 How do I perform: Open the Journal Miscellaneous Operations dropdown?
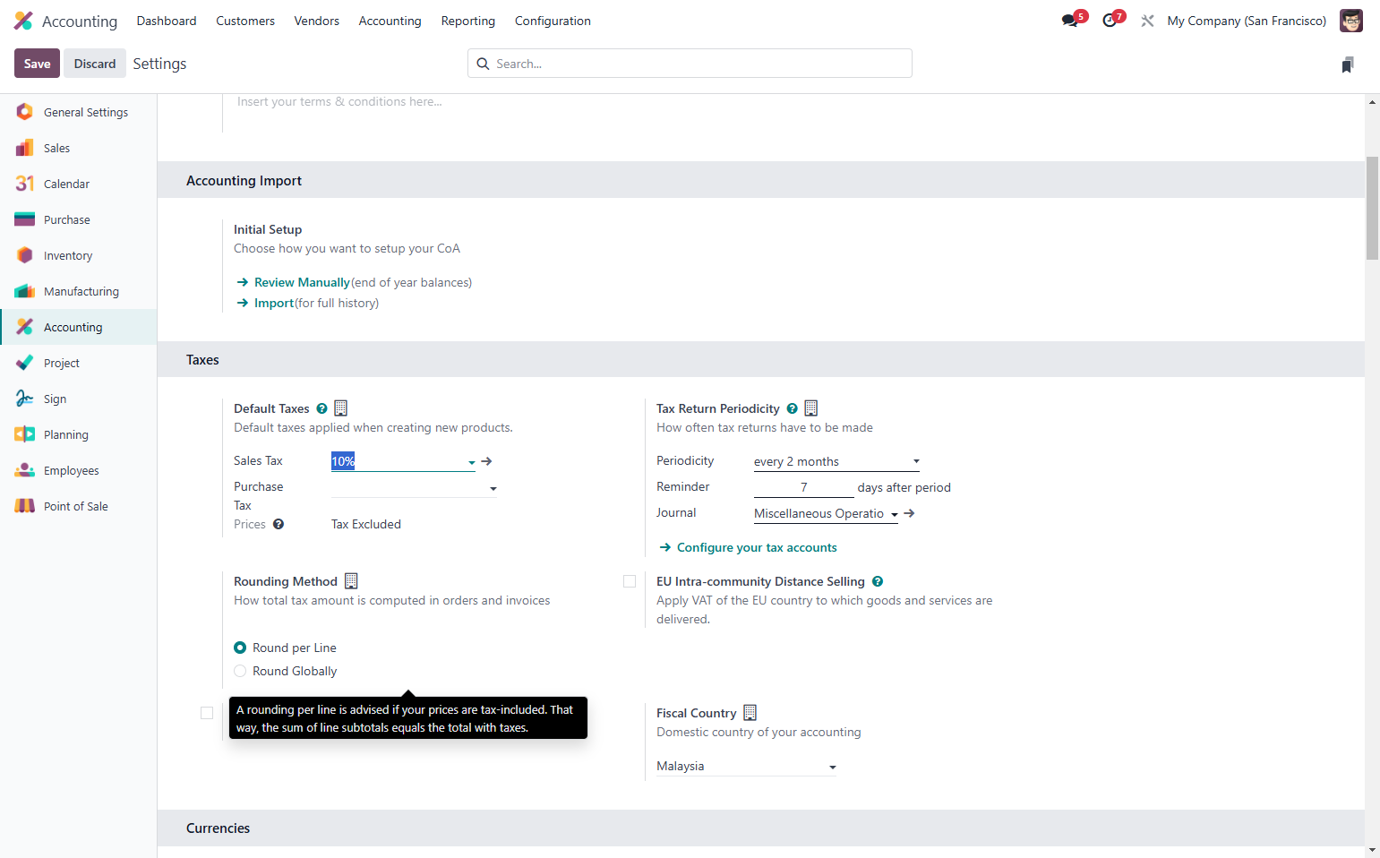826,513
